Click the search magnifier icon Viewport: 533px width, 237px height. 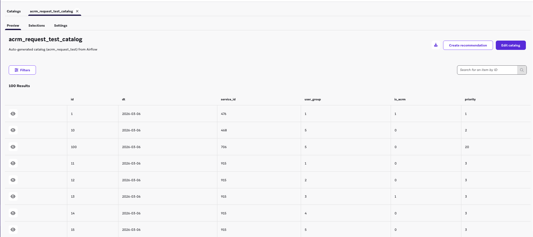(x=522, y=70)
